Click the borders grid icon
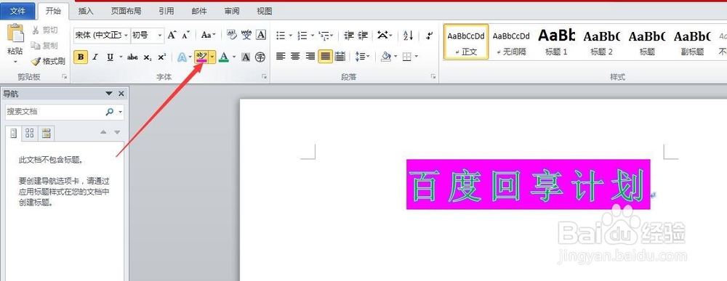Screen dimensions: 727x281 coord(406,57)
